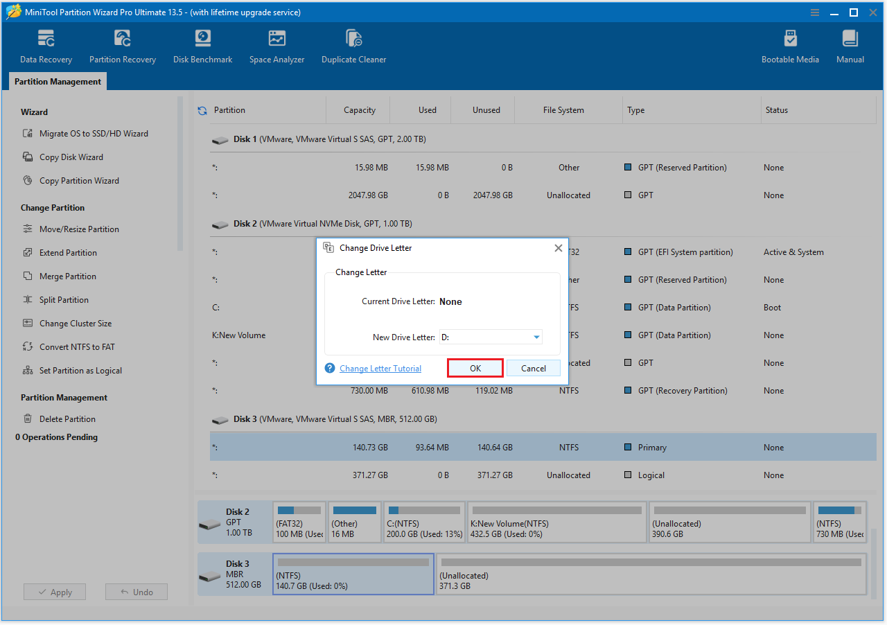Open Partition Recovery
887x625 pixels.
(x=122, y=45)
